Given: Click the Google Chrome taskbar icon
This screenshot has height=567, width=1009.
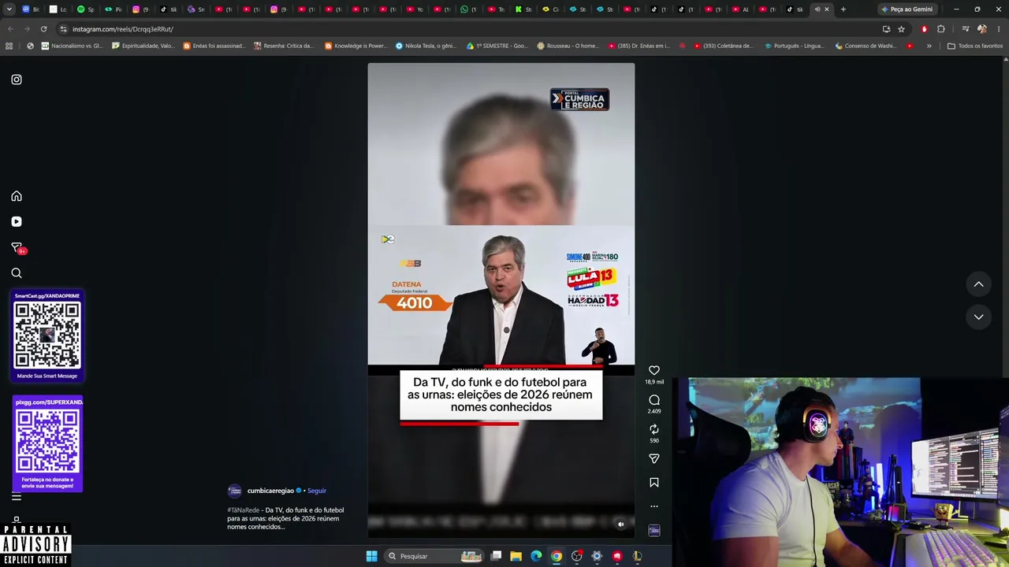Looking at the screenshot, I should [x=557, y=556].
